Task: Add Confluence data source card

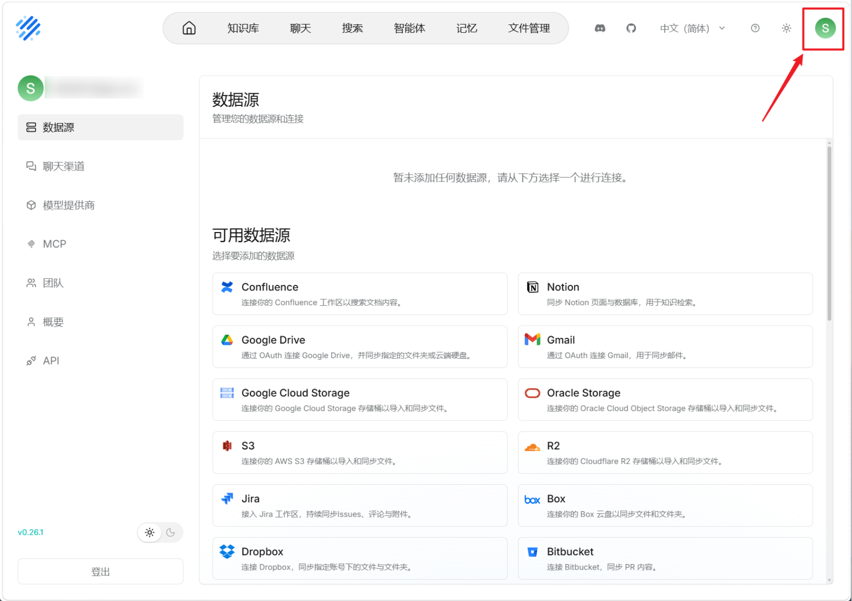Action: (x=360, y=294)
